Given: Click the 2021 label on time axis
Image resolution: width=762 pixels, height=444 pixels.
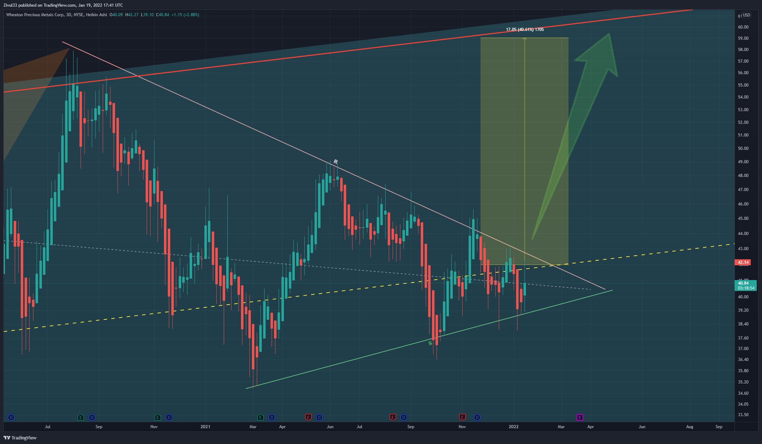Looking at the screenshot, I should coord(205,427).
